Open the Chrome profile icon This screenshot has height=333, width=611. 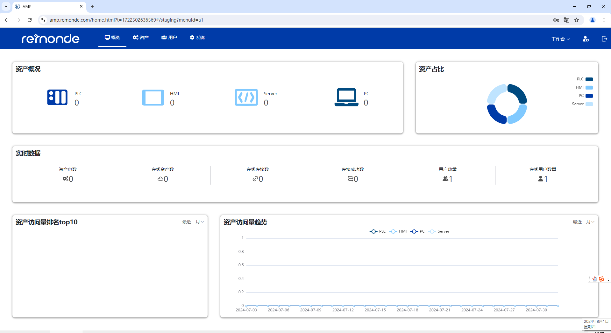593,20
